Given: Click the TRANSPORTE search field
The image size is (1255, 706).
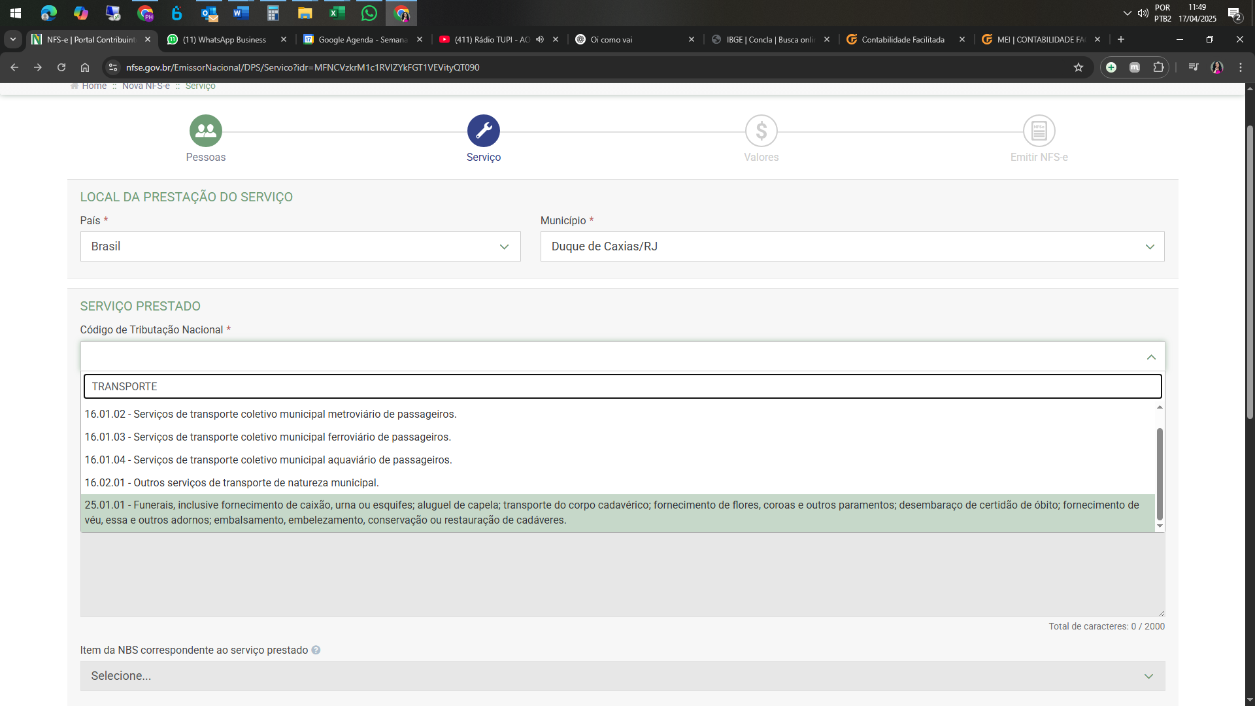Looking at the screenshot, I should 623,386.
